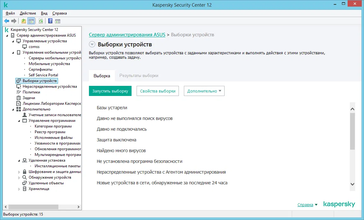The image size is (364, 220).
Task: Click the Forward arrow toolbar icon
Action: pos(14,21)
